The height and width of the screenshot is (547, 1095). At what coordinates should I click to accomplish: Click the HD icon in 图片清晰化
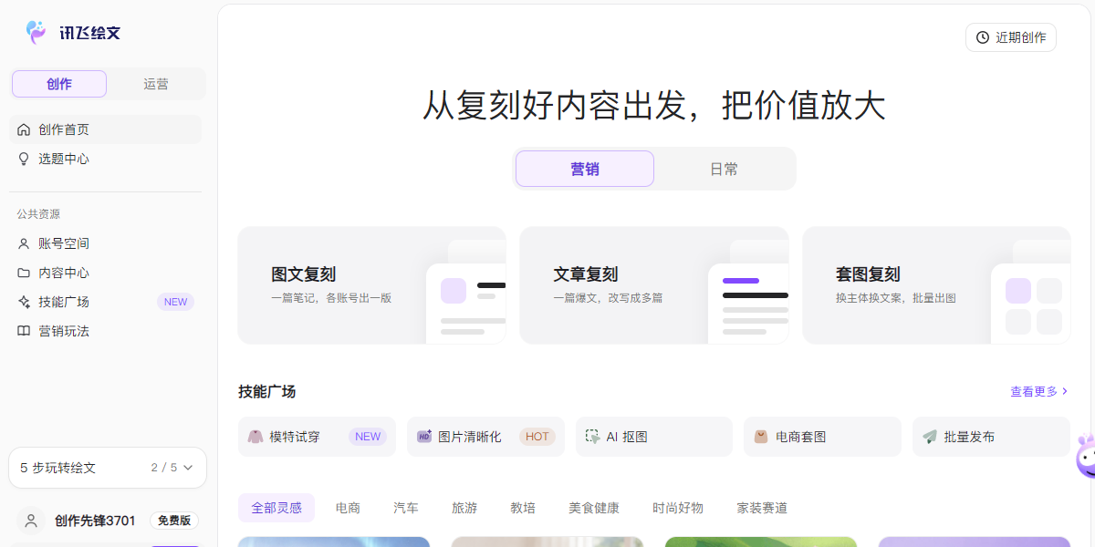pyautogui.click(x=424, y=437)
